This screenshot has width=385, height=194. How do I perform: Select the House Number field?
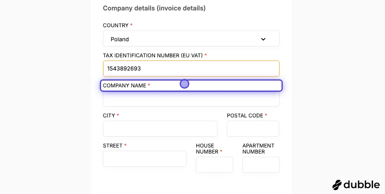point(214,165)
